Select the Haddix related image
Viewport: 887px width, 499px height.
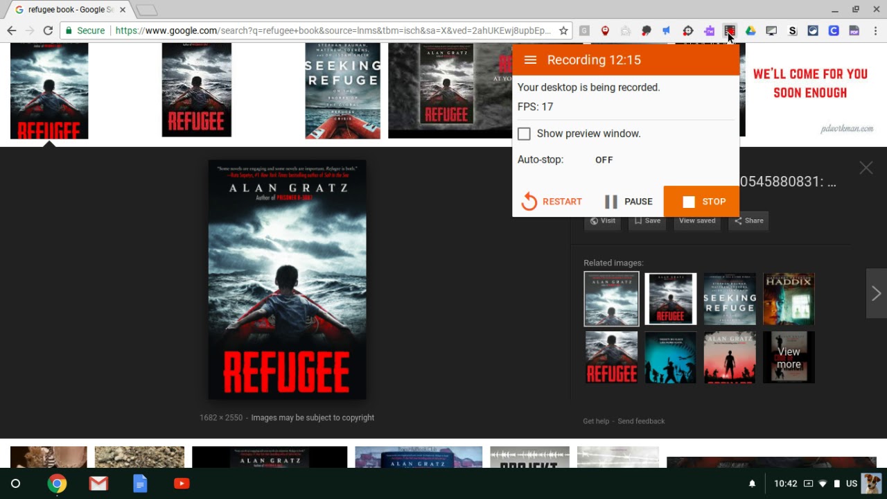coord(789,299)
